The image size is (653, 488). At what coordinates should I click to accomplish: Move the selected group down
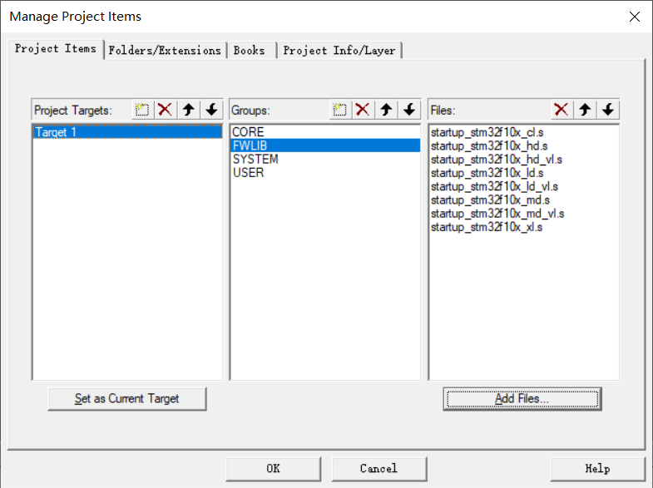(x=409, y=110)
